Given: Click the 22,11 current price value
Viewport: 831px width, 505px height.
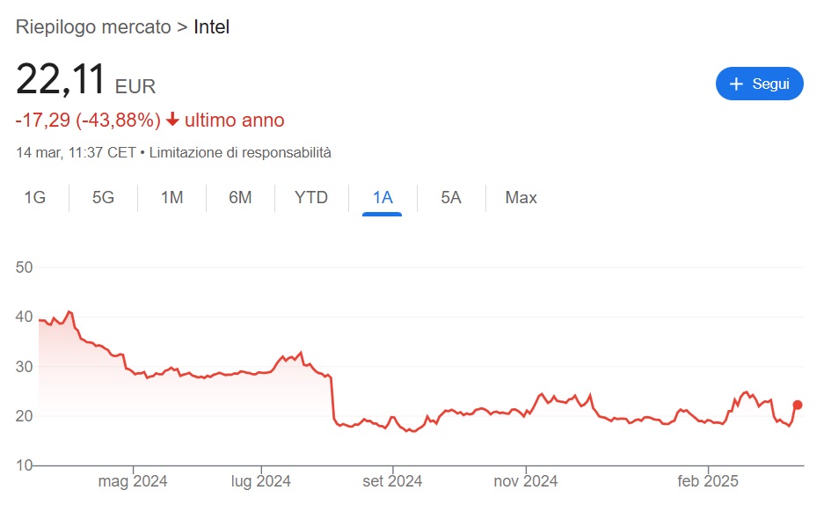Looking at the screenshot, I should tap(61, 79).
